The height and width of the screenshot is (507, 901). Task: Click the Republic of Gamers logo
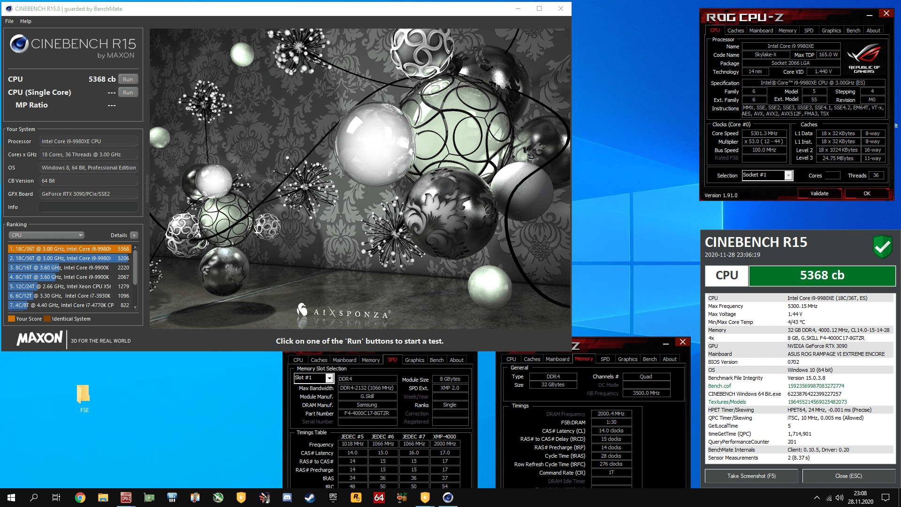864,58
